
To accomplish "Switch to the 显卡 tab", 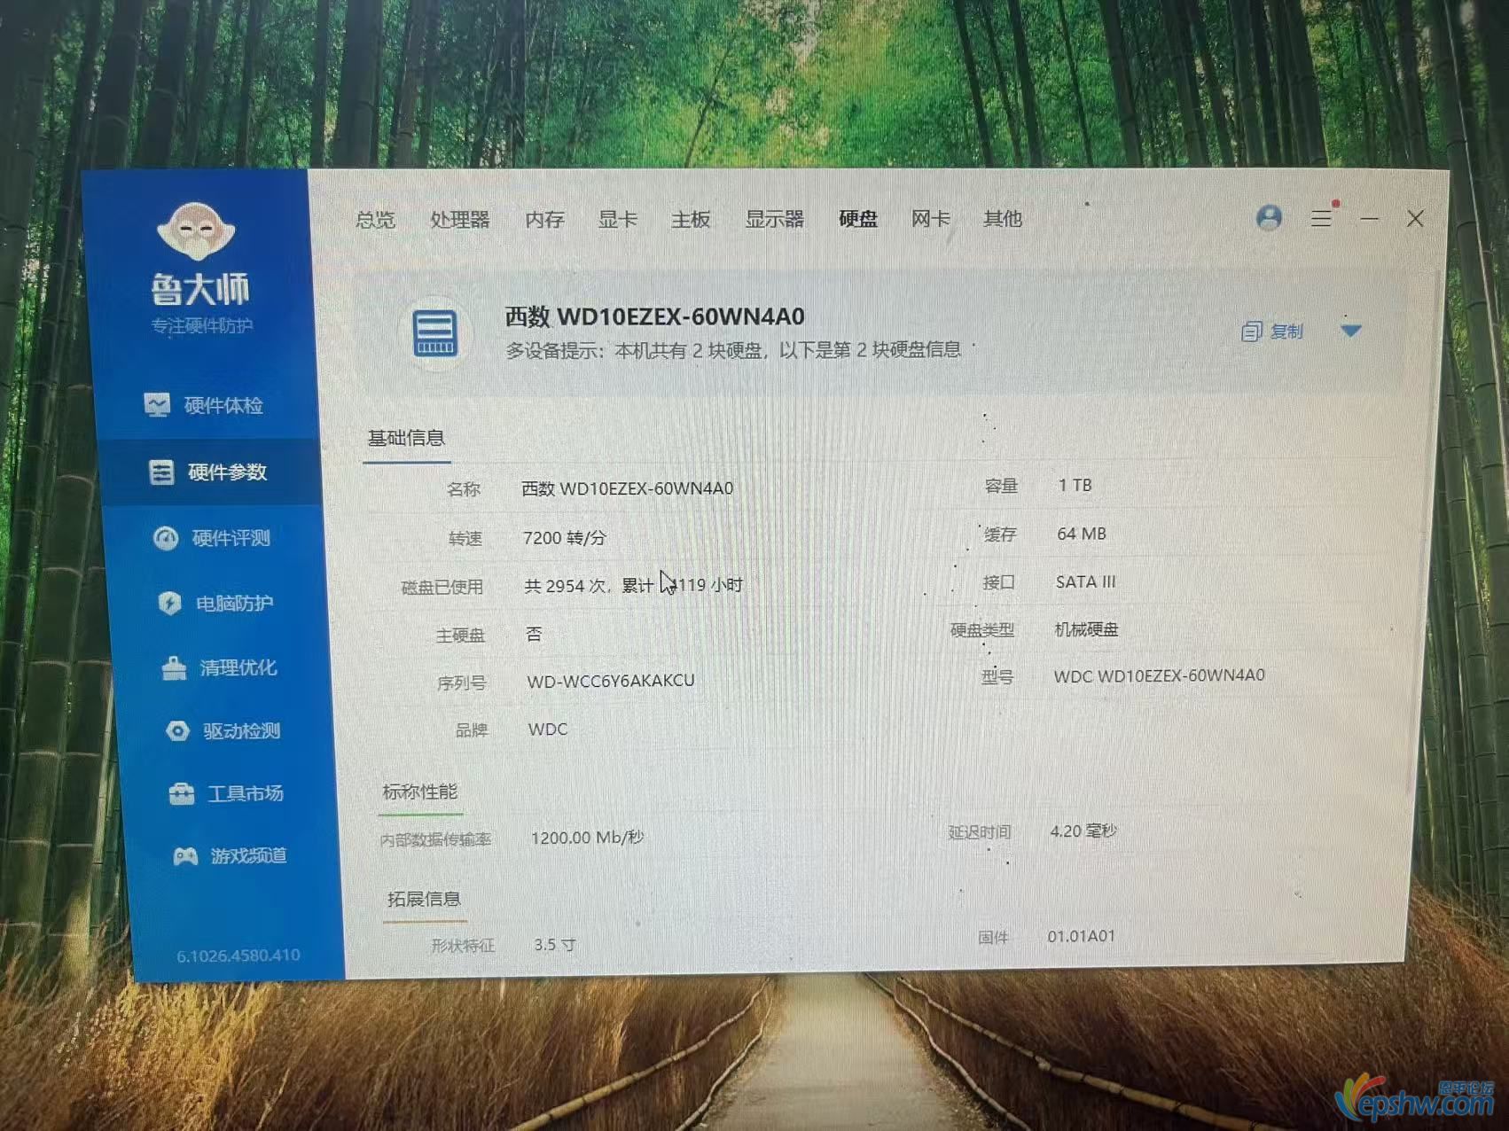I will click(617, 219).
